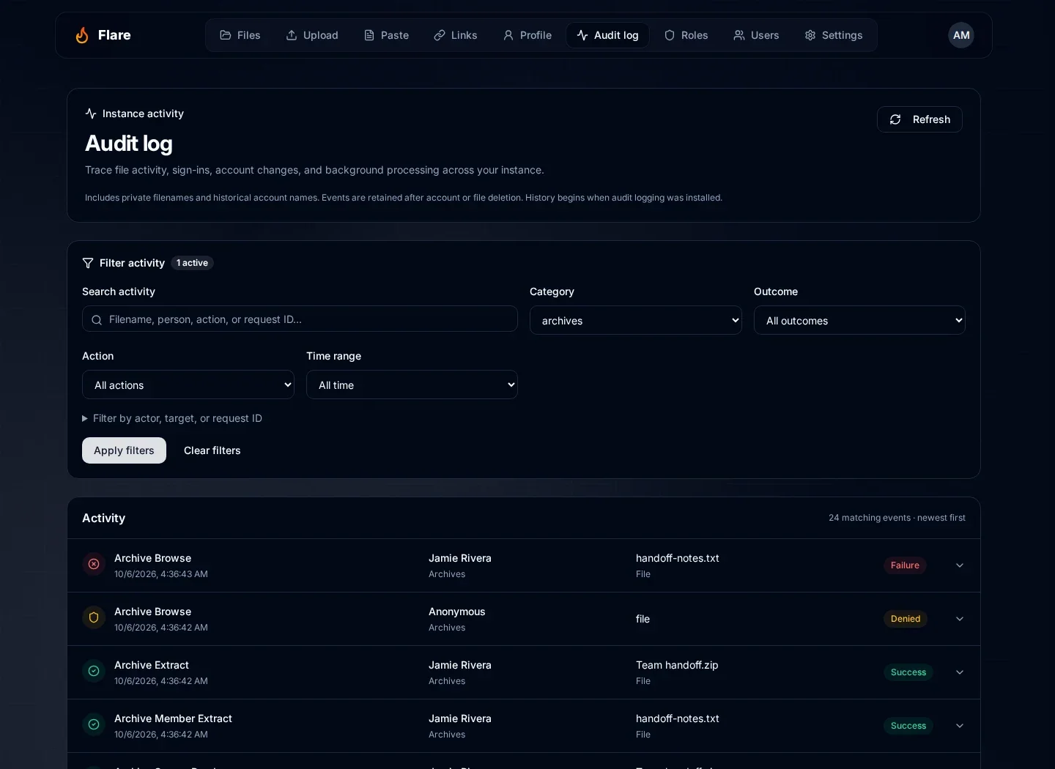Click the magnifier icon in search field
Screen dimensions: 1055x769
(97, 319)
